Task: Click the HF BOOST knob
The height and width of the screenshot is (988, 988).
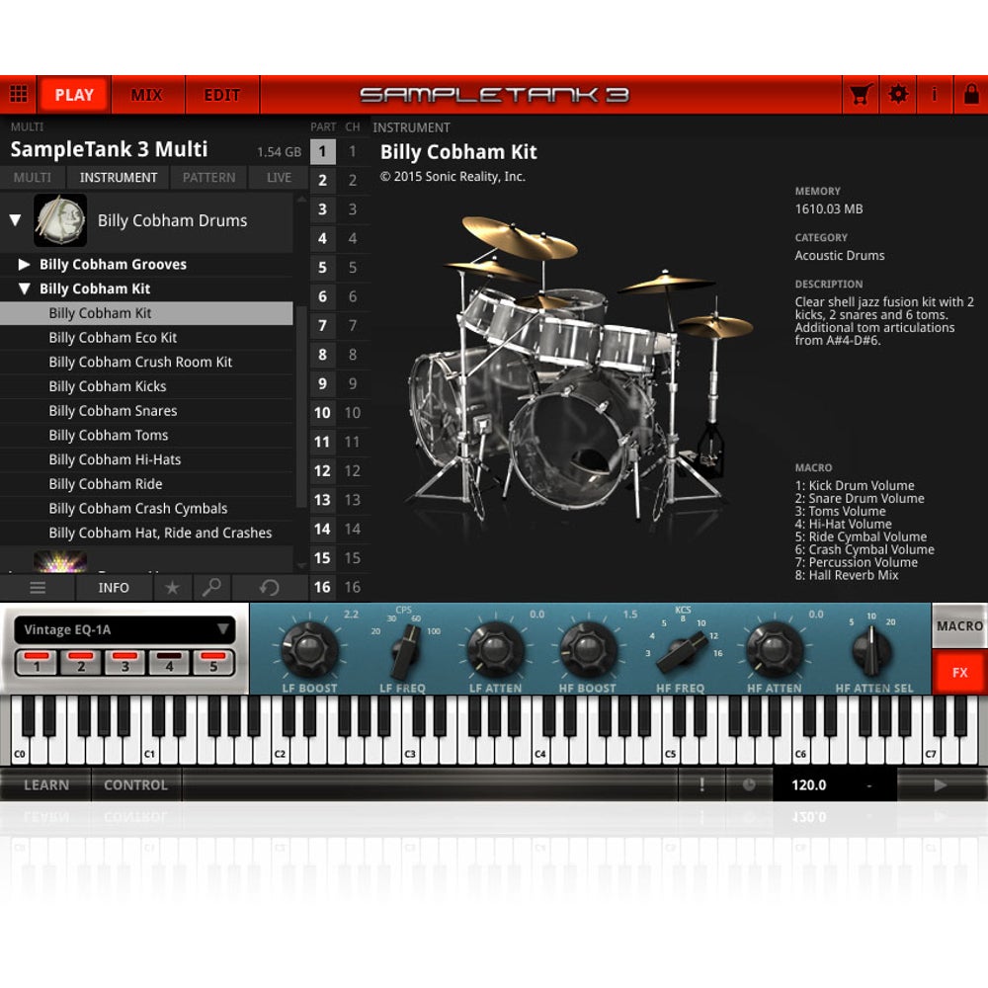Action: (x=587, y=649)
